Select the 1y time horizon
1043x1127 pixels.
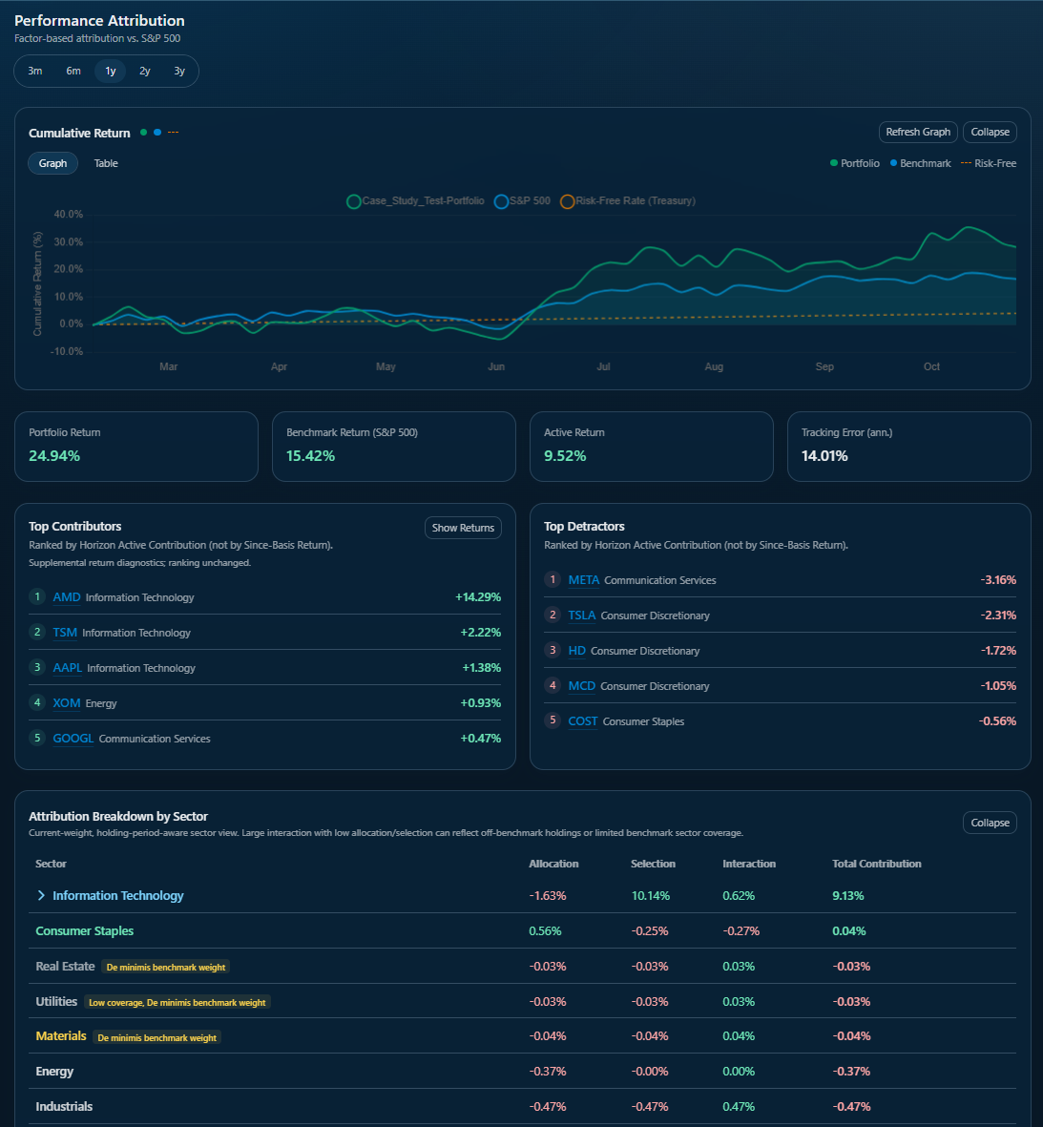coord(110,72)
